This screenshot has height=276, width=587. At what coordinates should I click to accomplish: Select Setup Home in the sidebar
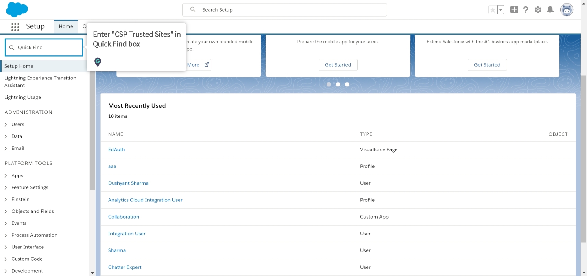[x=19, y=66]
